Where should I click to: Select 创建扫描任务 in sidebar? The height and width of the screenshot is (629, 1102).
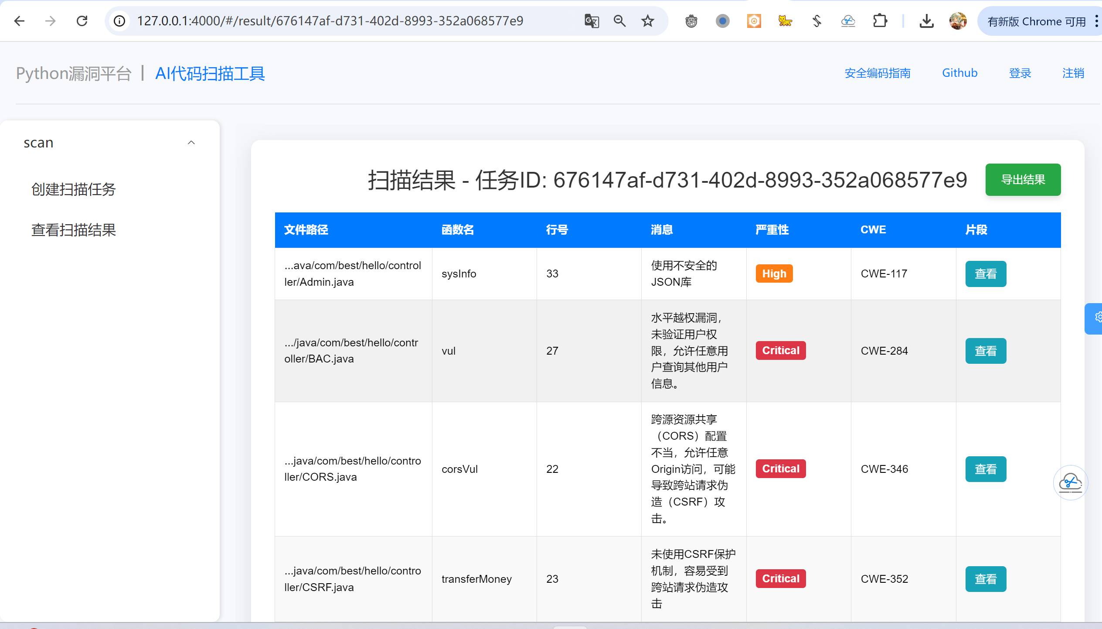tap(73, 189)
